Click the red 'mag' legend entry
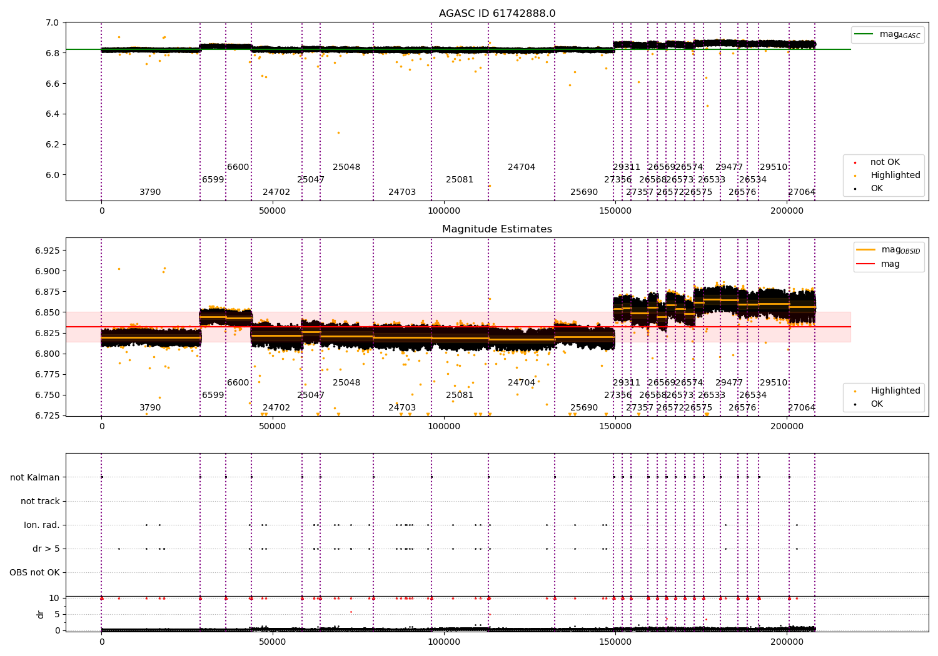 click(x=878, y=264)
